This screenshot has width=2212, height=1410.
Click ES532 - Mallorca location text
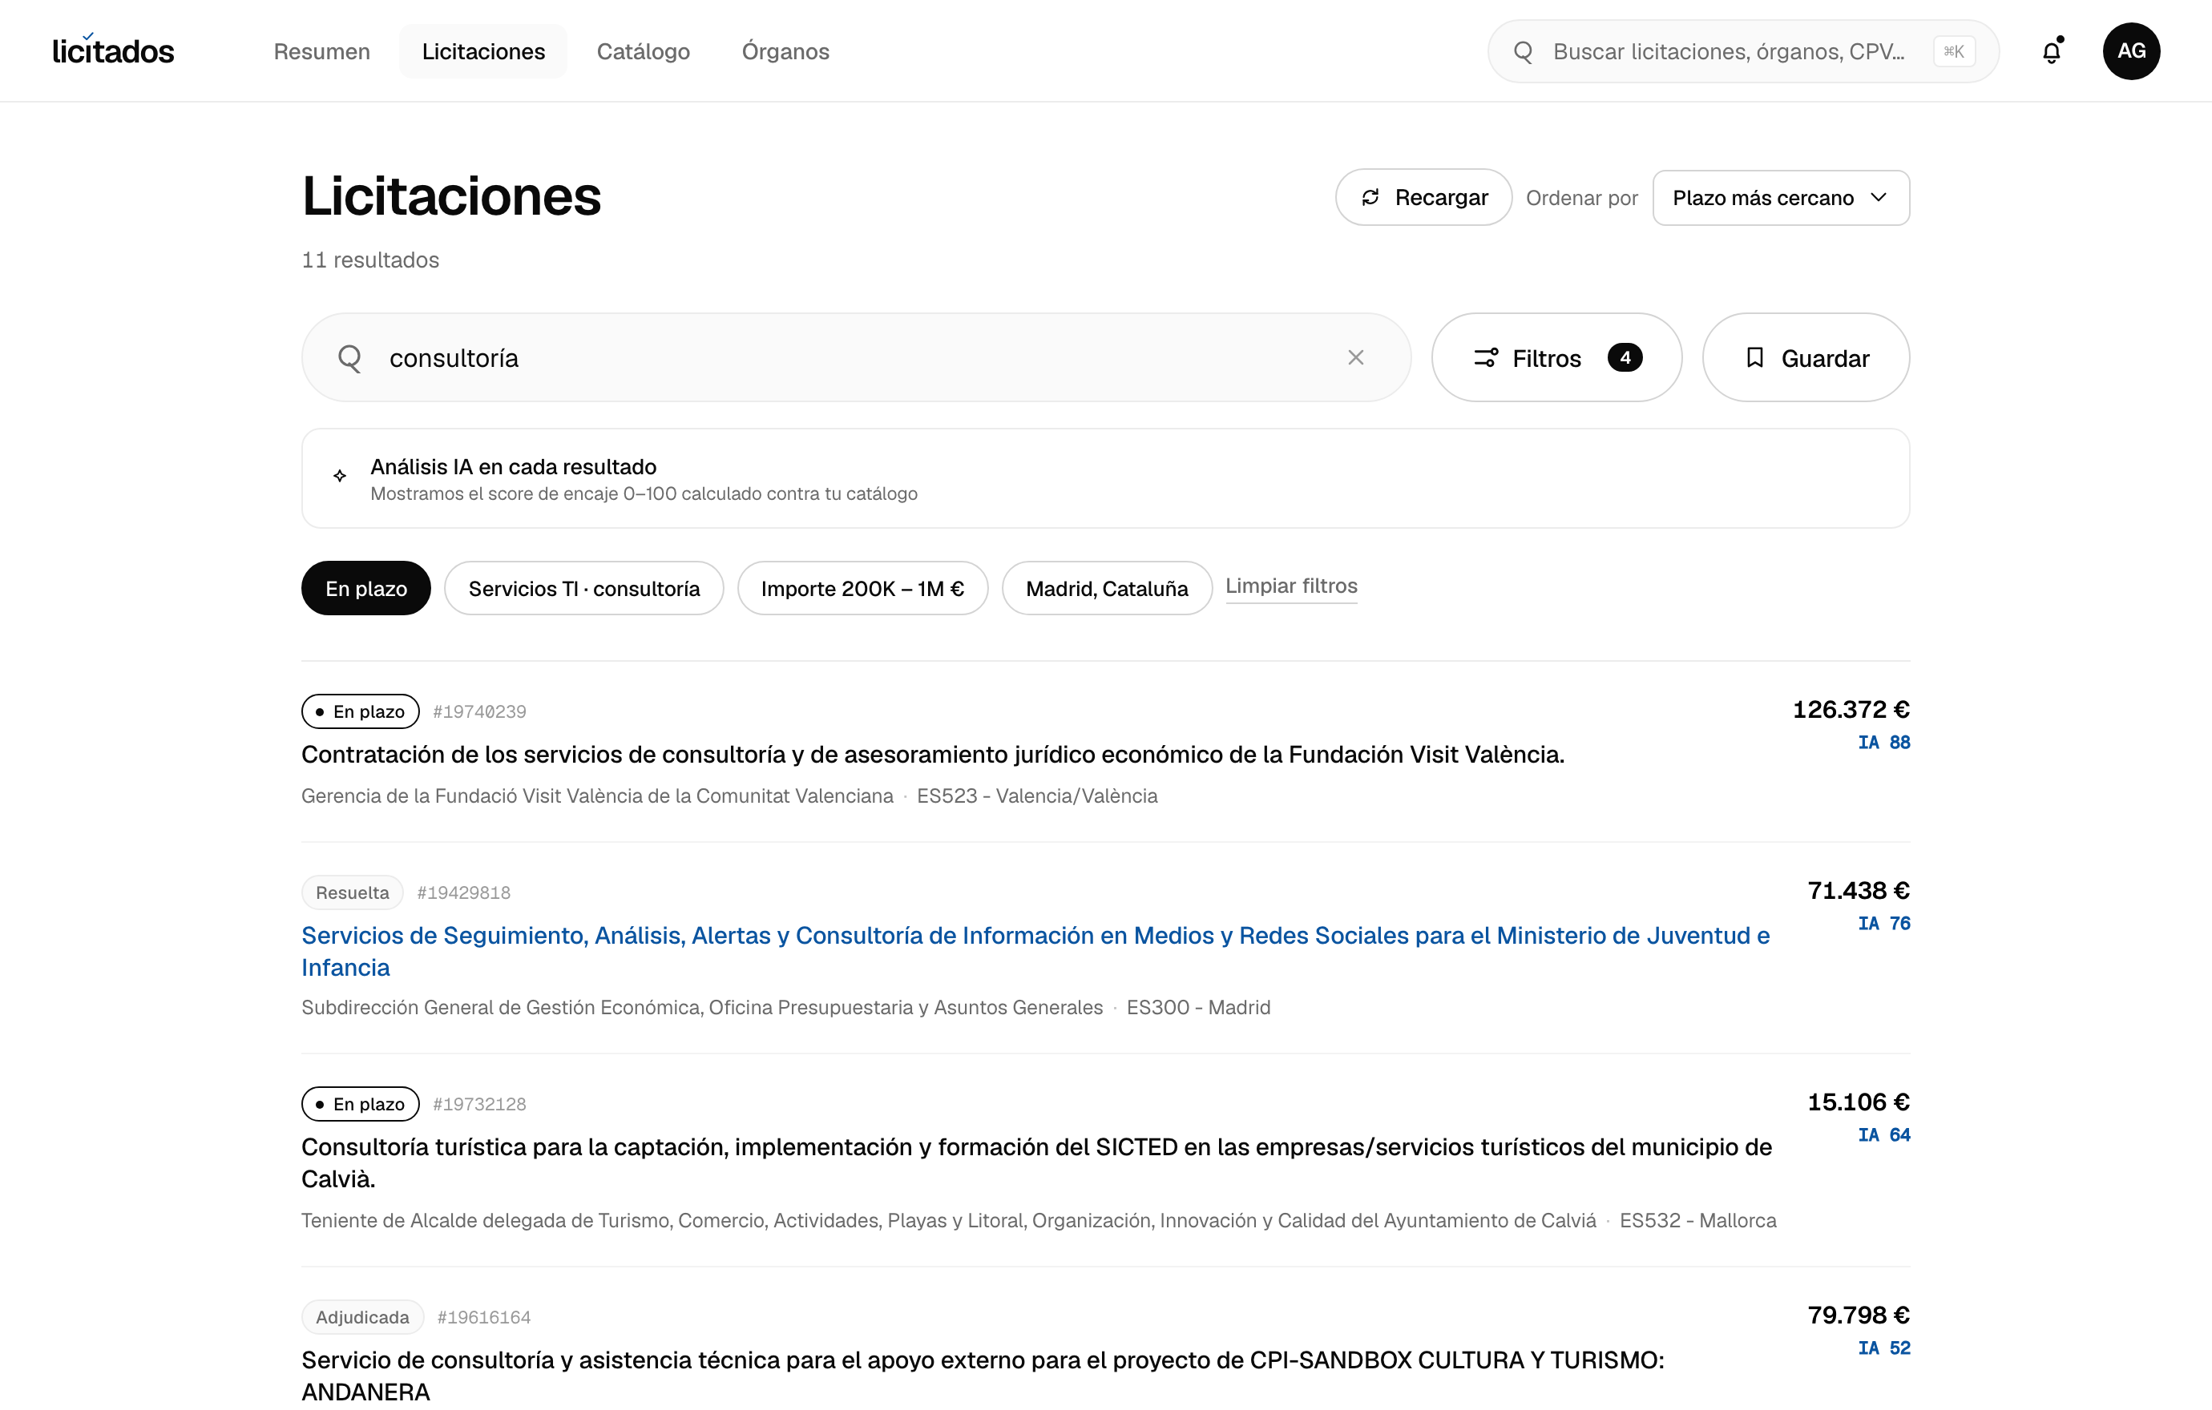coord(1697,1220)
